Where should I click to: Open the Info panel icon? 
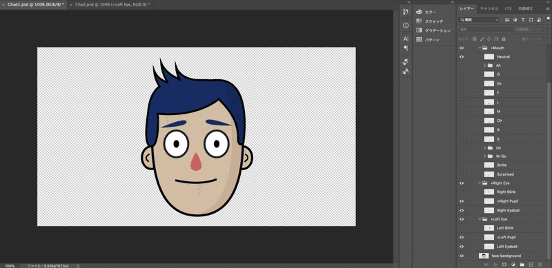coord(406,25)
